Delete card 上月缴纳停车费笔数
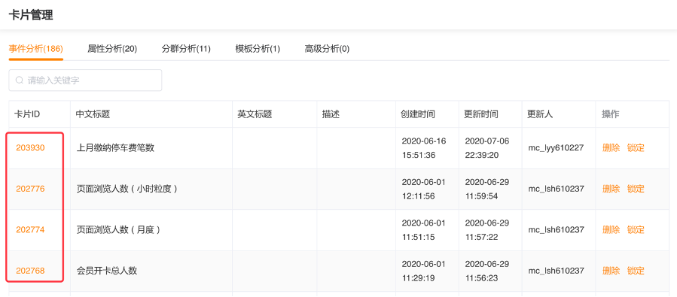Viewport: 677px width, 297px height. (x=611, y=148)
